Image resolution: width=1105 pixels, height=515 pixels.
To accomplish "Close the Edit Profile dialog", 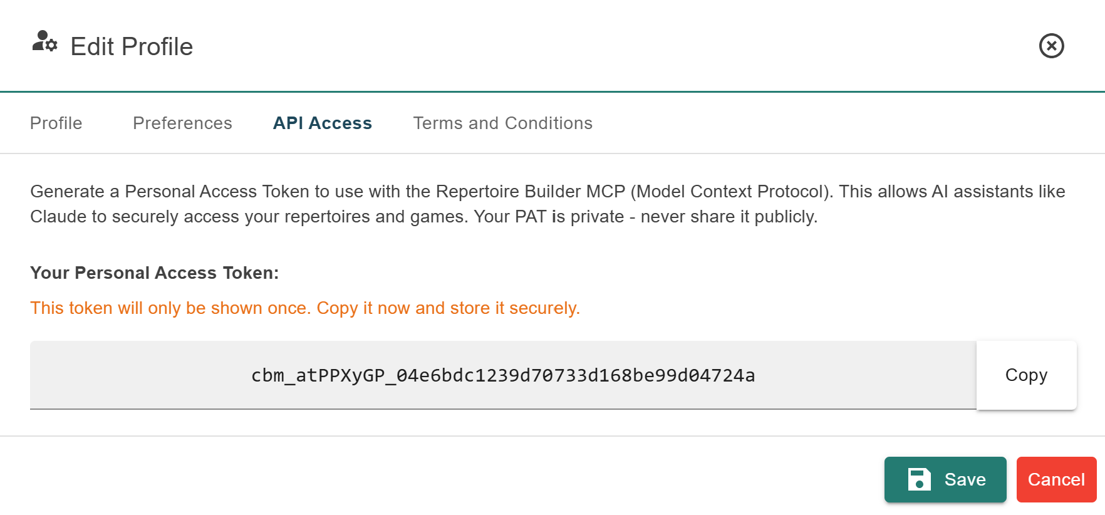I will [x=1051, y=46].
